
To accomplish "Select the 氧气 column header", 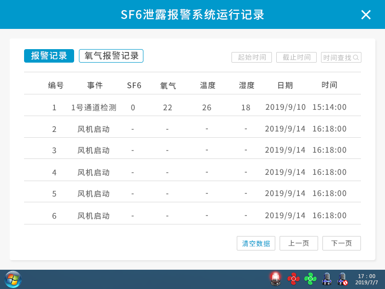I will [x=168, y=85].
